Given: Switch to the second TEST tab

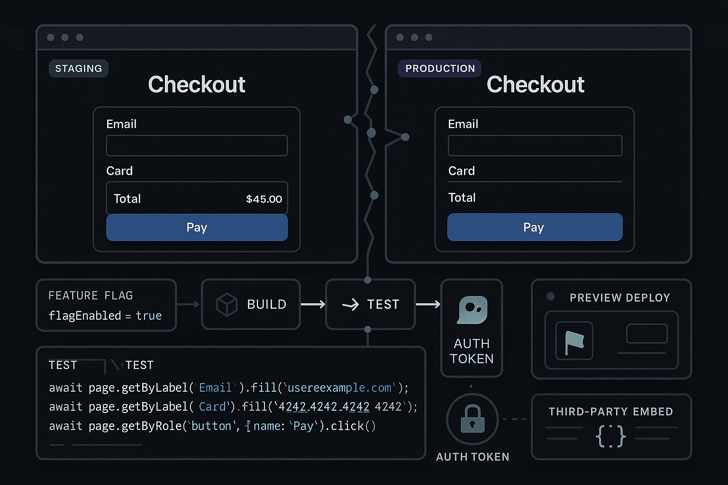Looking at the screenshot, I should click(x=139, y=365).
